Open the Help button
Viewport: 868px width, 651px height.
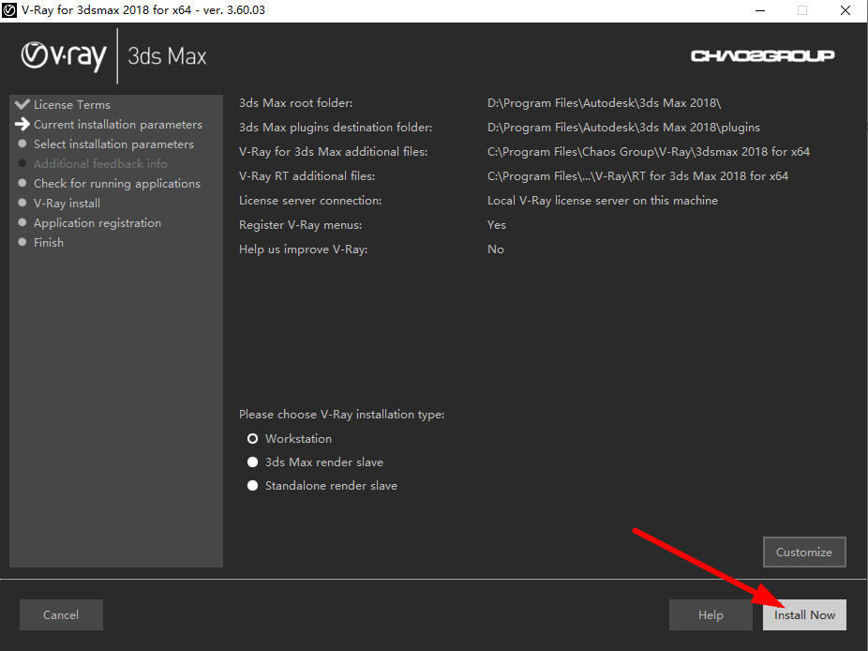(x=711, y=614)
